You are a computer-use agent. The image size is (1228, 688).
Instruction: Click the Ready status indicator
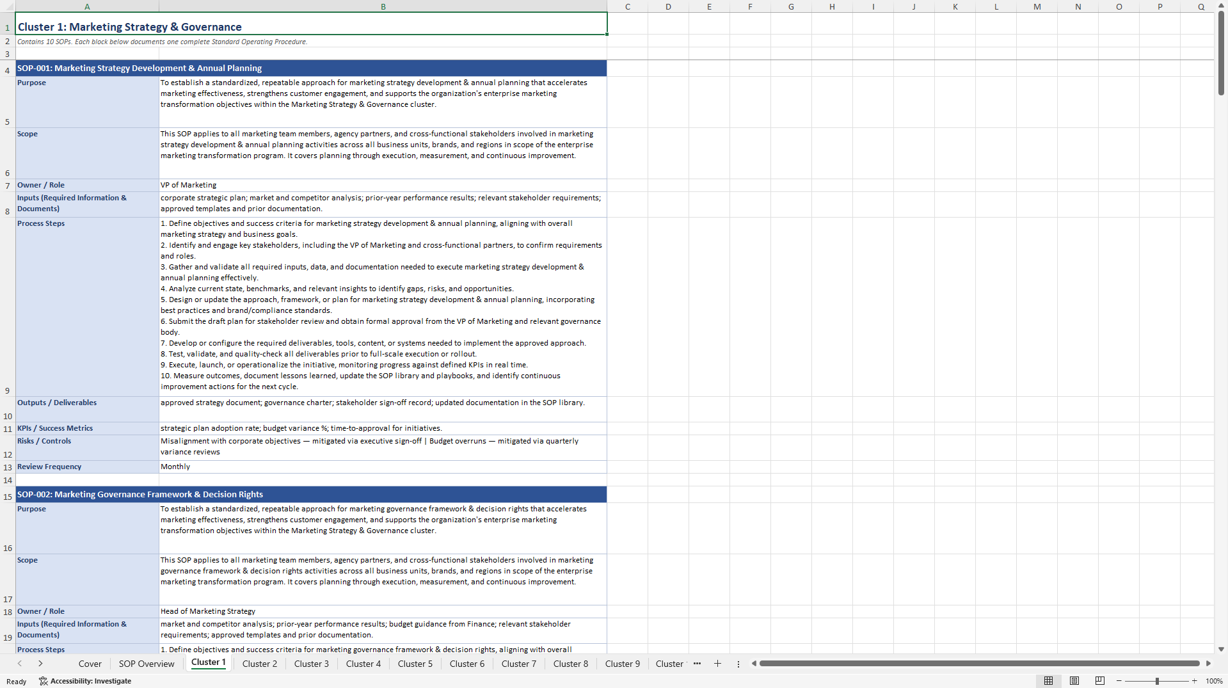[x=16, y=681]
